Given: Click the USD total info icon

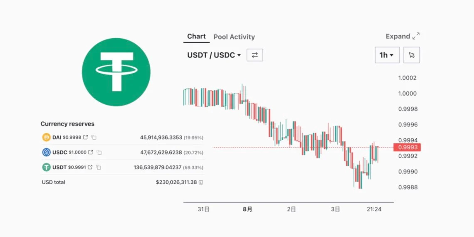Looking at the screenshot, I should (x=201, y=182).
